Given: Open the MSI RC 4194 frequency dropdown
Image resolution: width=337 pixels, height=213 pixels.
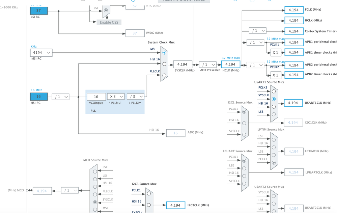Looking at the screenshot, I should pos(41,53).
